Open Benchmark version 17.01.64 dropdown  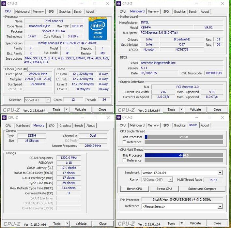tap(182, 173)
